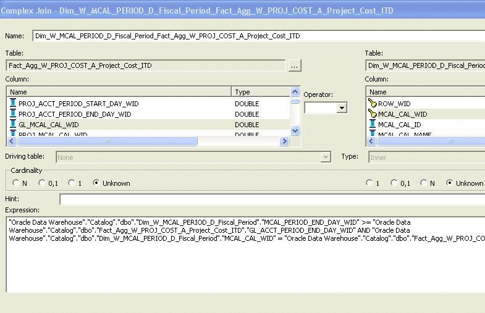Click the Name column header in right list
The width and height of the screenshot is (485, 313).
click(426, 92)
